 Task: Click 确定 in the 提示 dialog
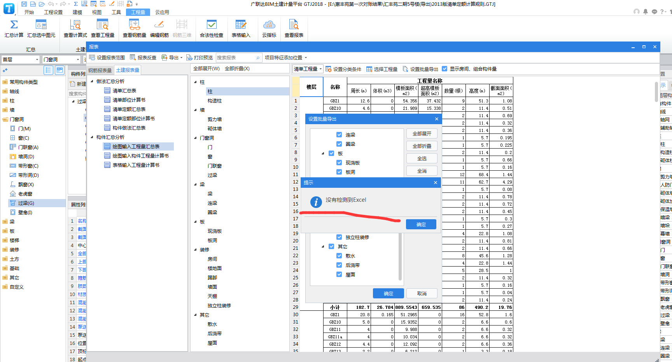point(421,224)
